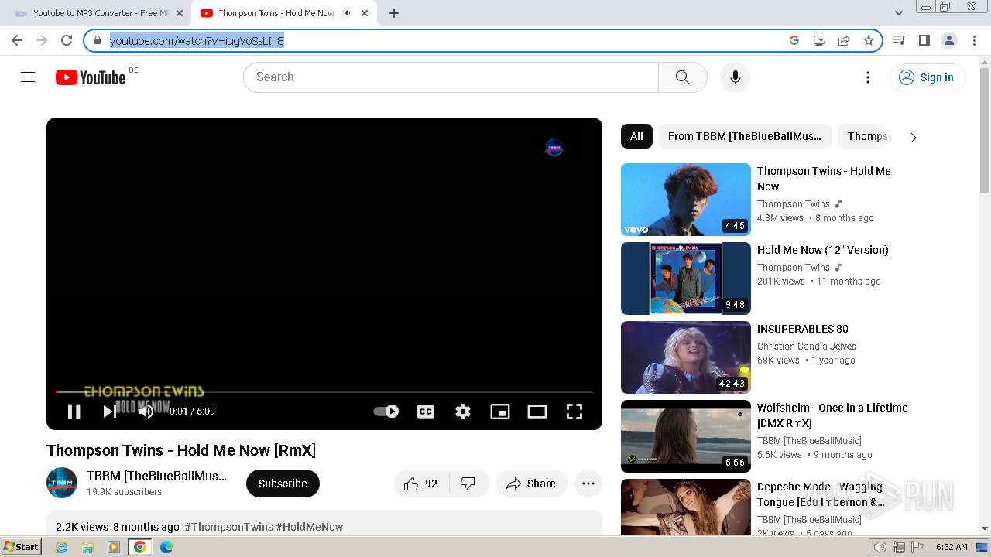This screenshot has height=557, width=991.
Task: Click the Sign in button
Action: tap(928, 77)
